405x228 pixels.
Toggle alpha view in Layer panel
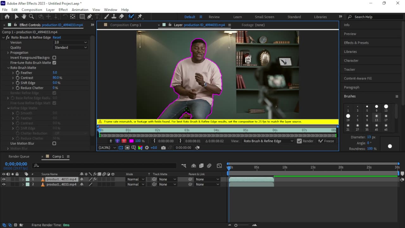tap(111, 141)
